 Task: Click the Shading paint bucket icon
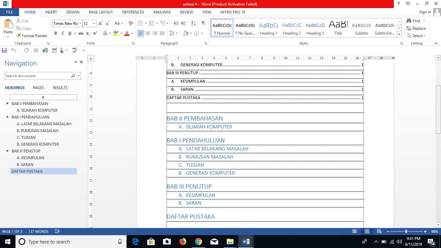click(185, 33)
